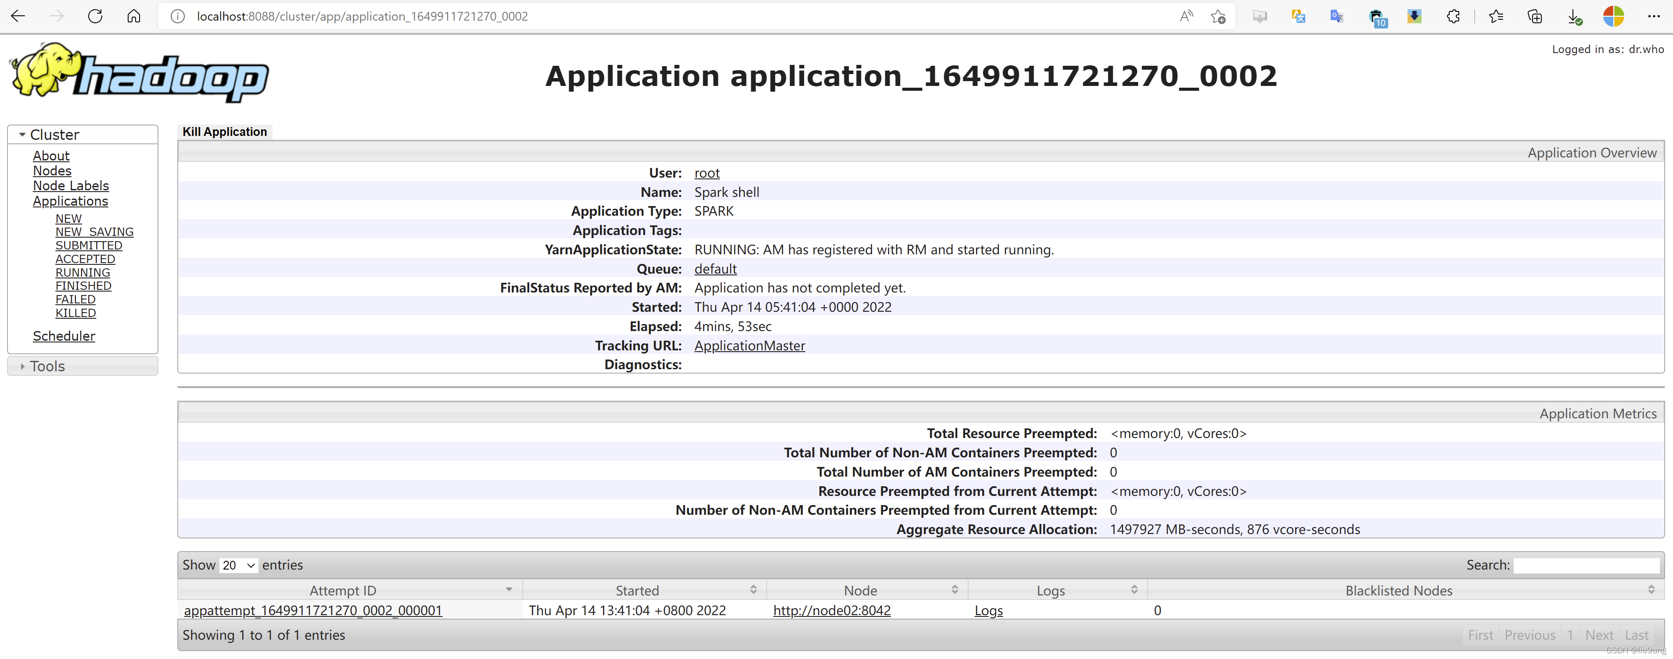1673x659 pixels.
Task: Open the node02:8042 node link
Action: 832,610
